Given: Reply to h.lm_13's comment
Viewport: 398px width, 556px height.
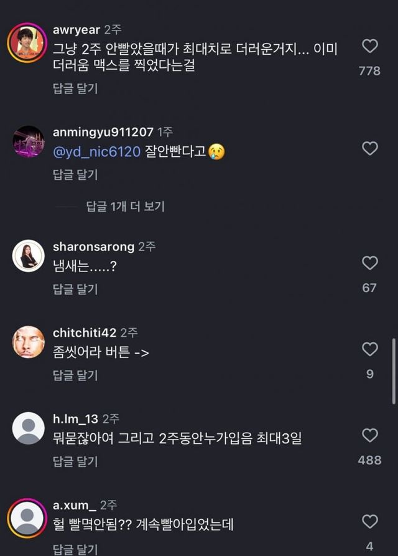Looking at the screenshot, I should pyautogui.click(x=75, y=461).
